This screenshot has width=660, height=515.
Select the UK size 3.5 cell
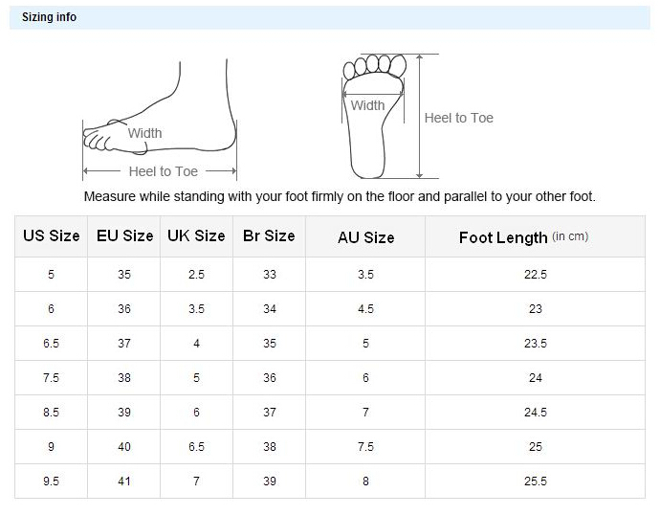197,309
